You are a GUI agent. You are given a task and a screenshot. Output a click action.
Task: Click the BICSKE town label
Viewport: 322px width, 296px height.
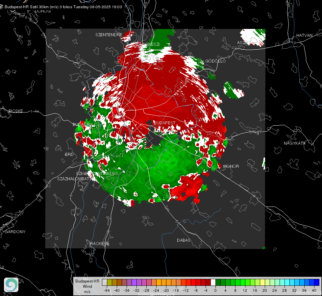tap(15, 111)
